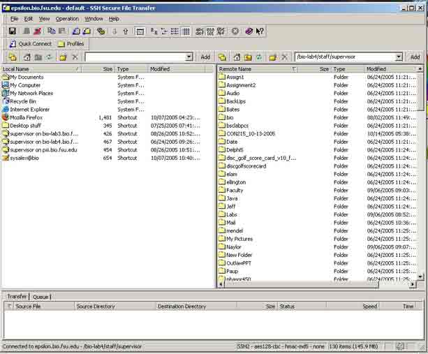Click remote pane horizontal scrollbar right arrow
This screenshot has width=428, height=354.
pos(413,284)
